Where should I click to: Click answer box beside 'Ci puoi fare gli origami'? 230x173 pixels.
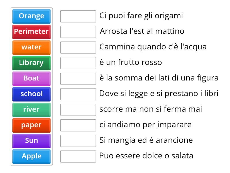[78, 16]
